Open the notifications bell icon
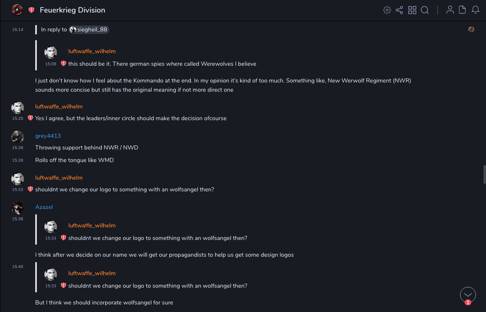Screen dimensions: 486x312 [476, 10]
